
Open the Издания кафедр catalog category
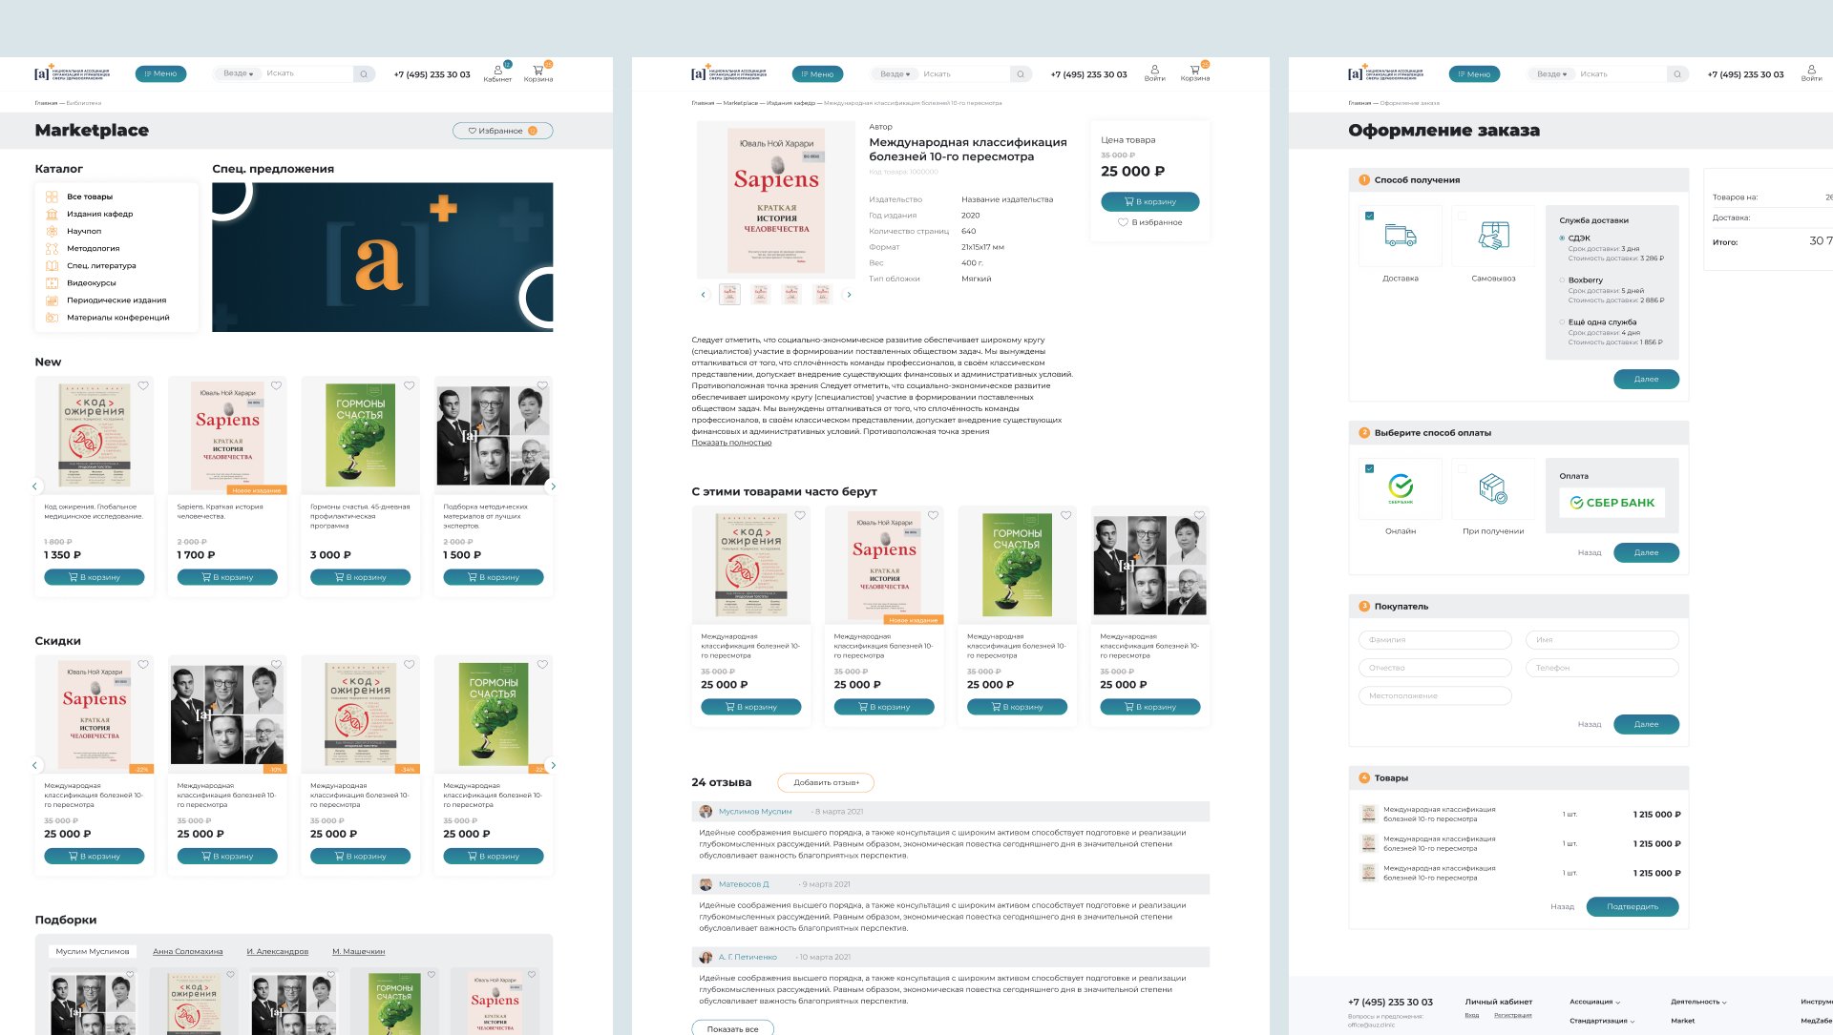click(99, 214)
